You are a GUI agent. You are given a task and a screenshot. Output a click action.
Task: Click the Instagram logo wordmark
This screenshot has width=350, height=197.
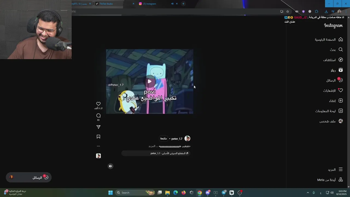[x=333, y=25]
